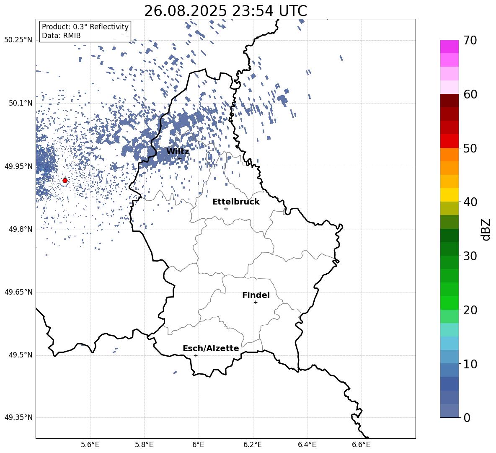Viewport: 496px width, 453px height.
Task: Click the dark green 30 dBZ color band
Action: tap(449, 249)
